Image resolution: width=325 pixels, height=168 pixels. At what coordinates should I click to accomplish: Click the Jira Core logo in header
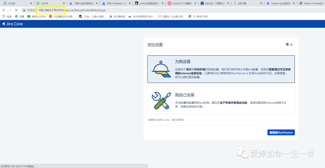pyautogui.click(x=12, y=24)
